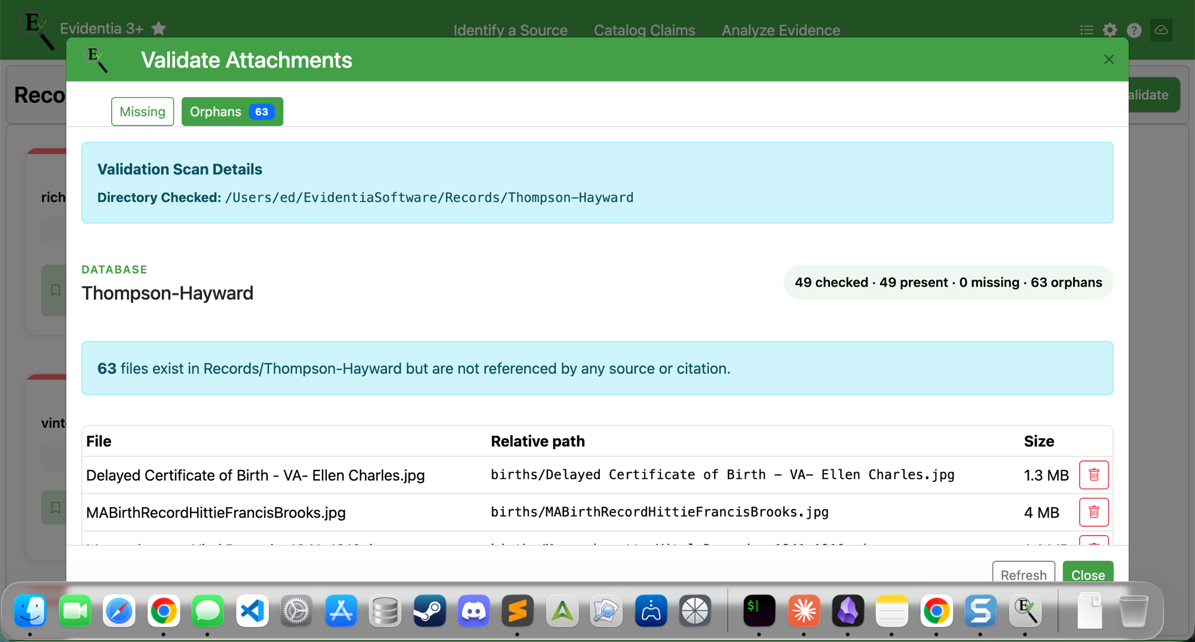Viewport: 1195px width, 642px height.
Task: Click the directory path /Users/ed/EvidentiaSoftware/Records/Thompson-Hayward
Action: 429,198
